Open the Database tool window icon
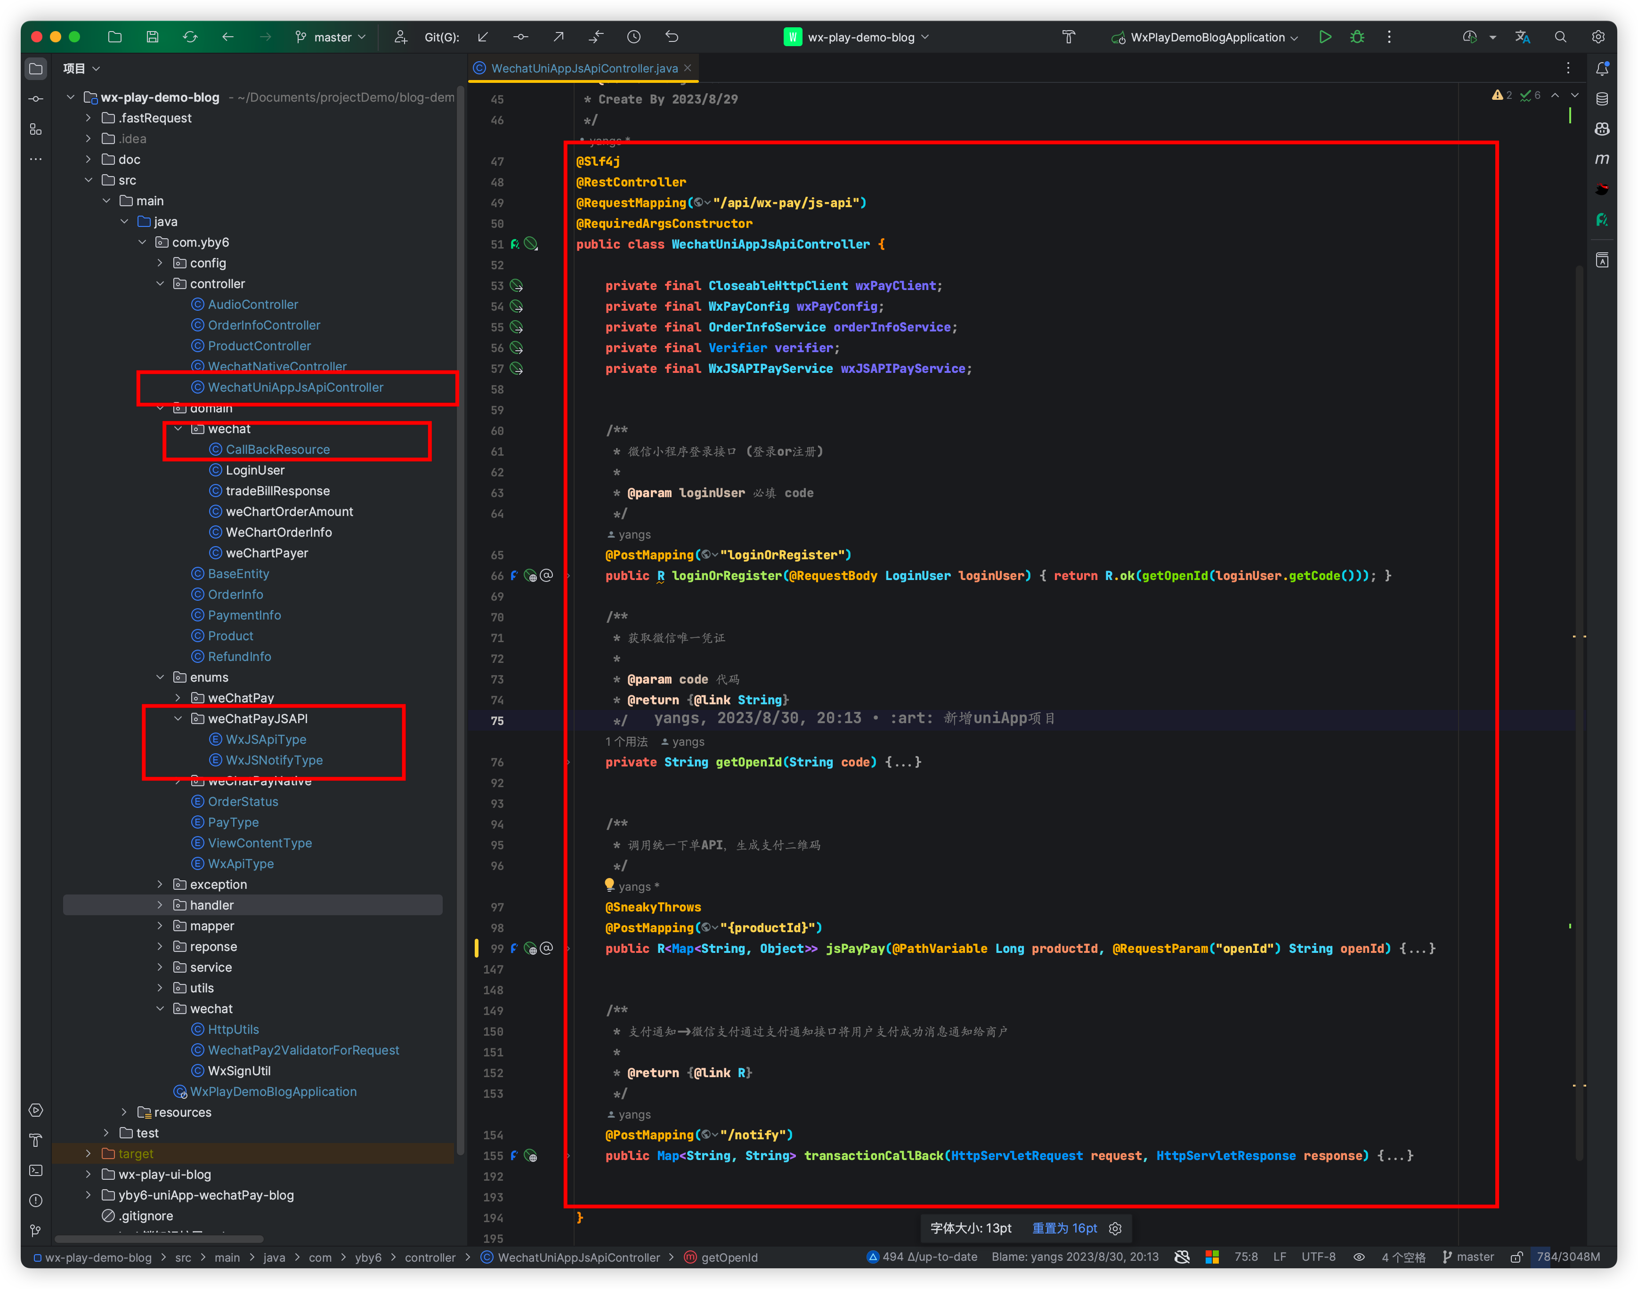Image resolution: width=1638 pixels, height=1289 pixels. pyautogui.click(x=1602, y=99)
